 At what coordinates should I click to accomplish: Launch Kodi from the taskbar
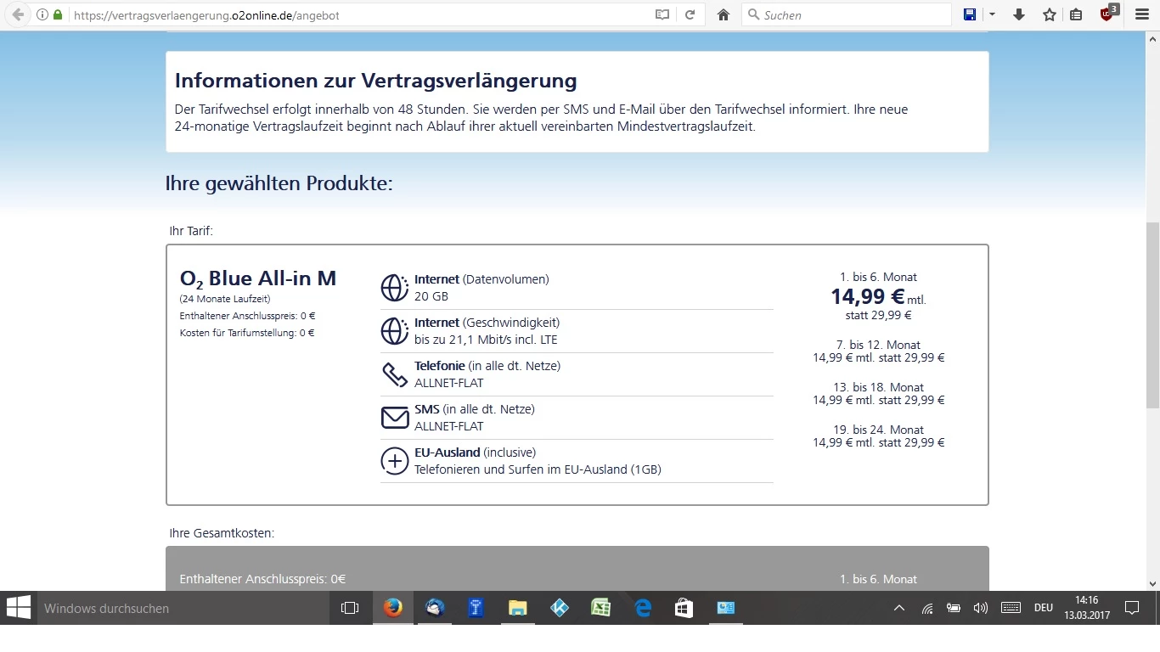pyautogui.click(x=559, y=608)
